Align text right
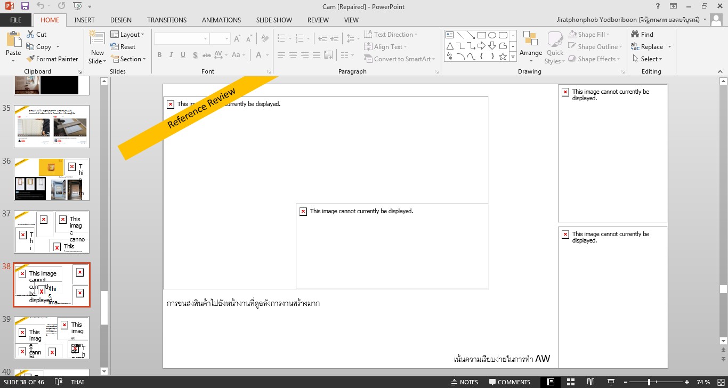Viewport: 728px width, 388px height. click(x=305, y=55)
